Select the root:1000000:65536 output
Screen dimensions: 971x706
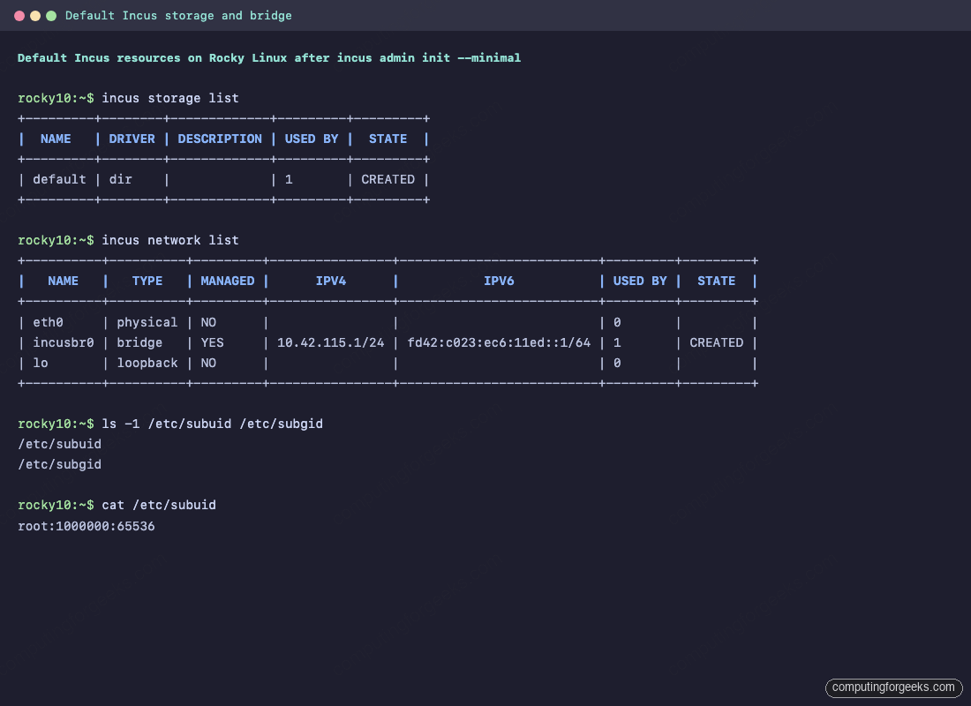point(87,526)
